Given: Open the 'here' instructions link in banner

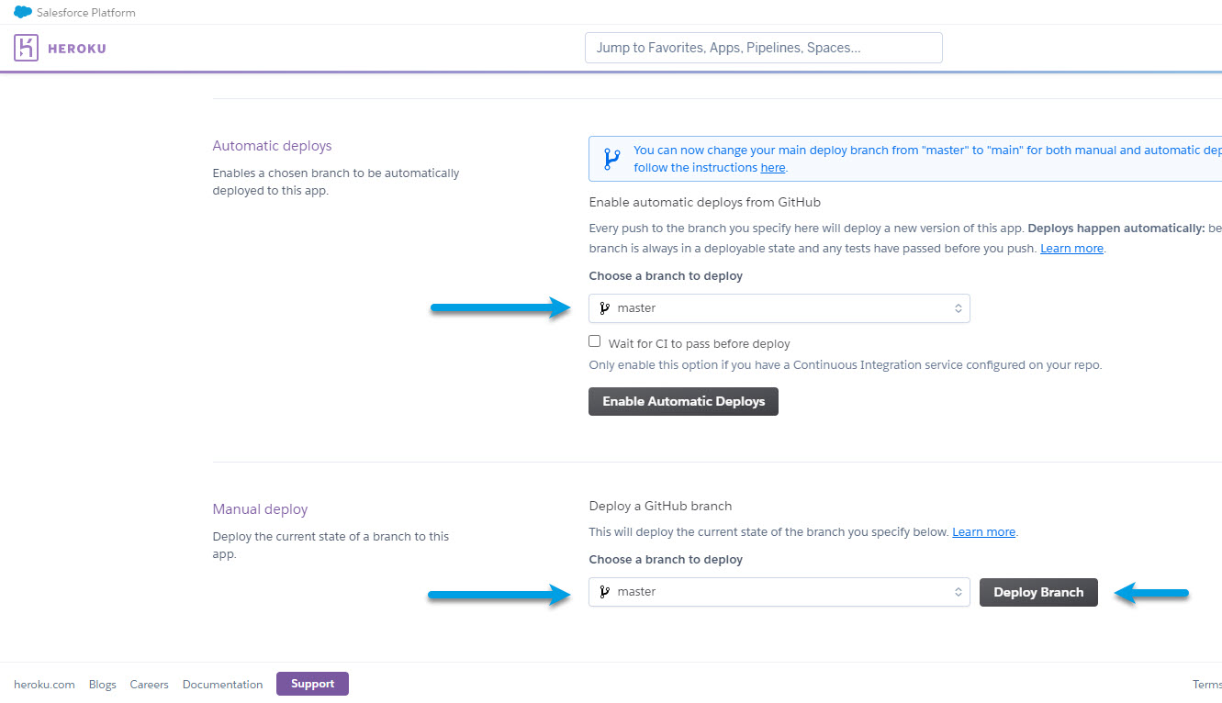Looking at the screenshot, I should (x=772, y=168).
